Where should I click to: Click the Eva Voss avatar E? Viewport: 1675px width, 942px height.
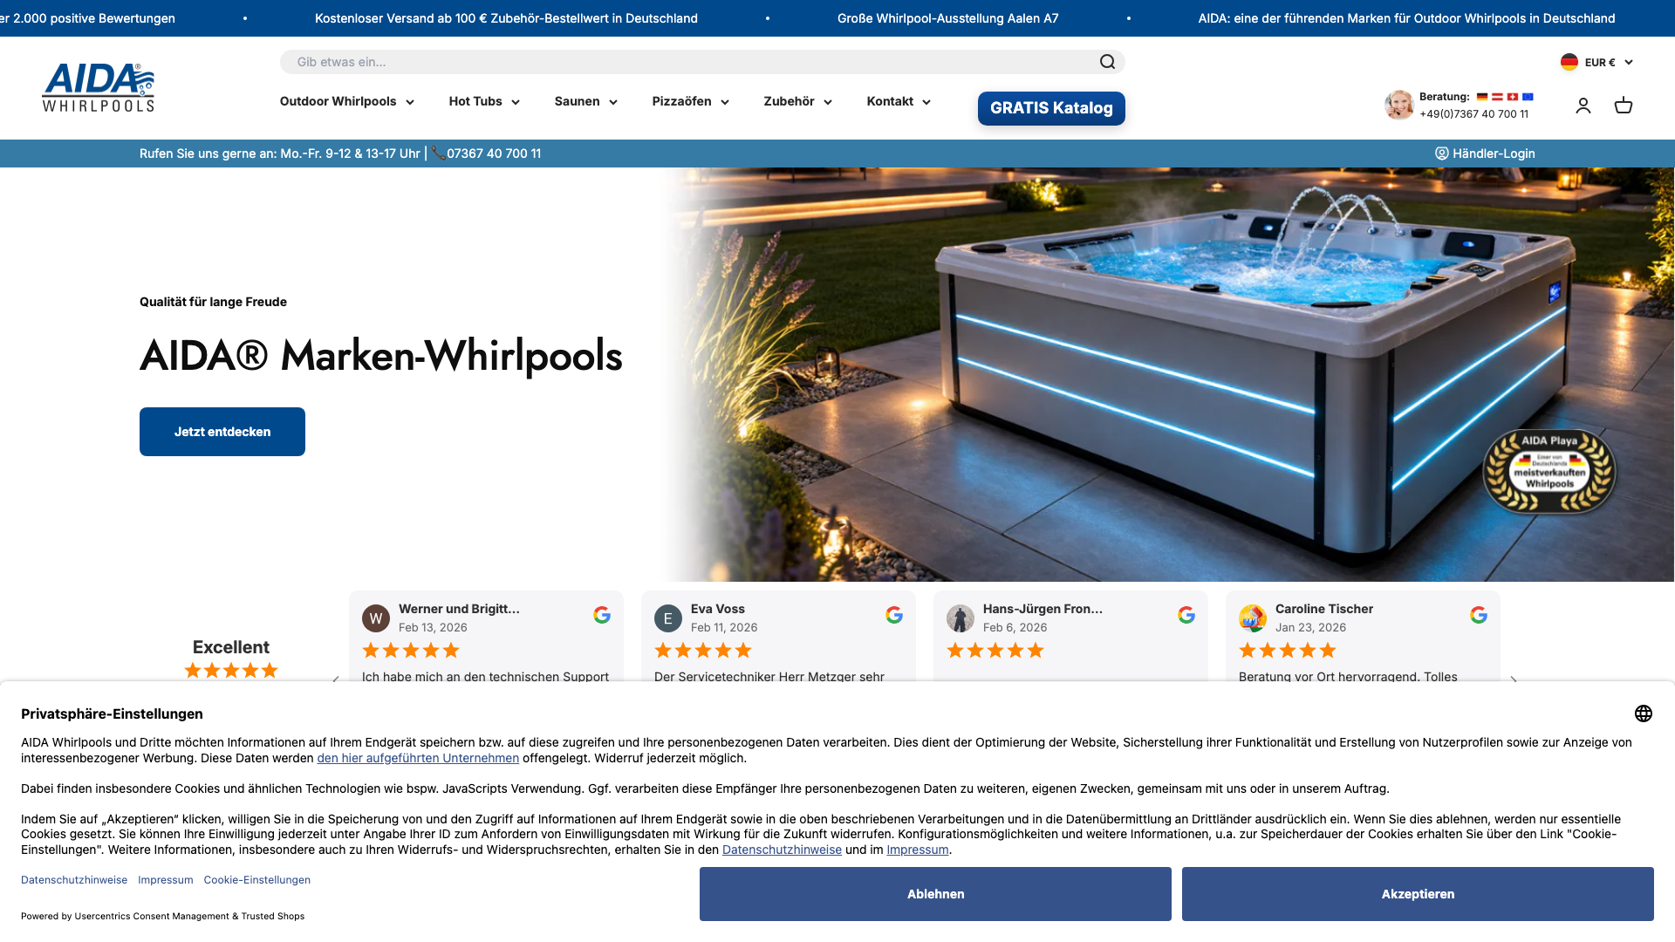point(668,618)
